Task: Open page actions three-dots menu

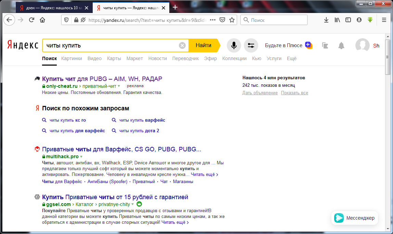Action: point(212,20)
